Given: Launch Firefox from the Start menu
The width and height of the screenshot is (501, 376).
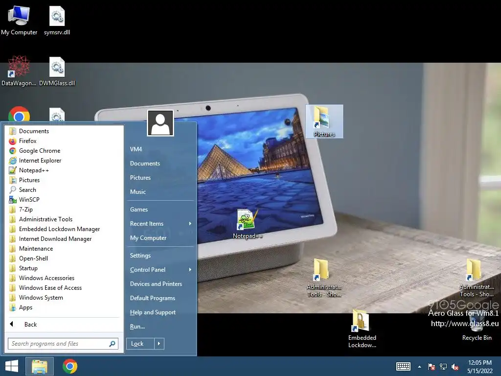Looking at the screenshot, I should tap(64, 141).
